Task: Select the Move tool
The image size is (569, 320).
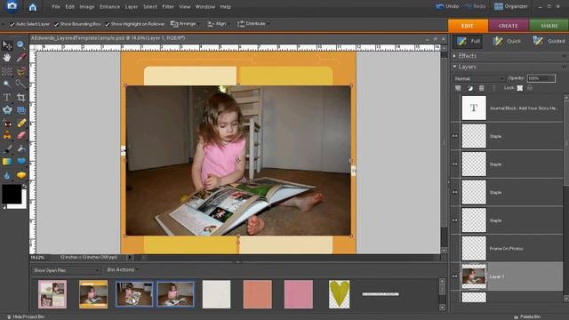Action: point(7,45)
